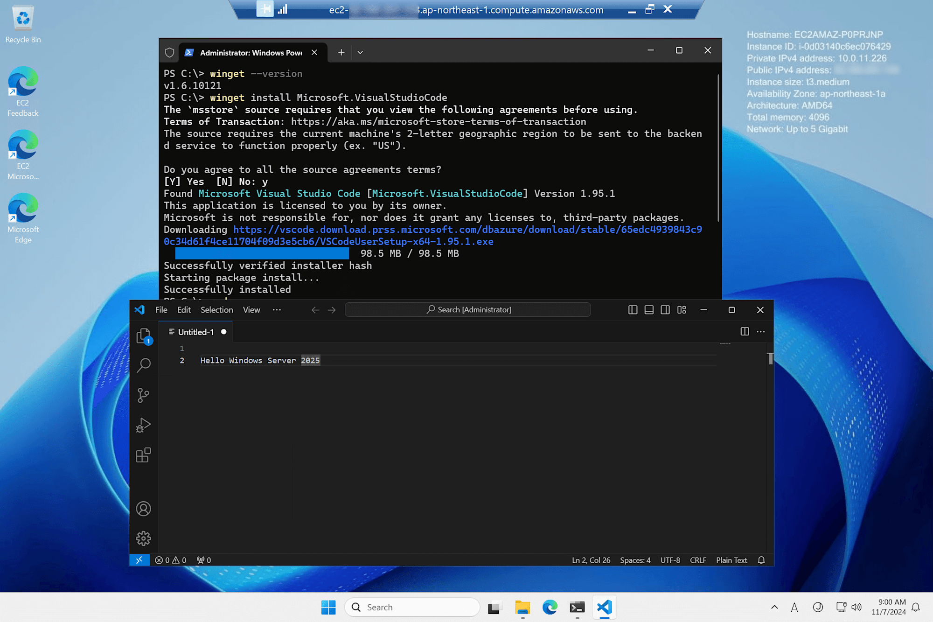Screen dimensions: 933x622
Task: Toggle the primary side bar
Action: click(633, 310)
